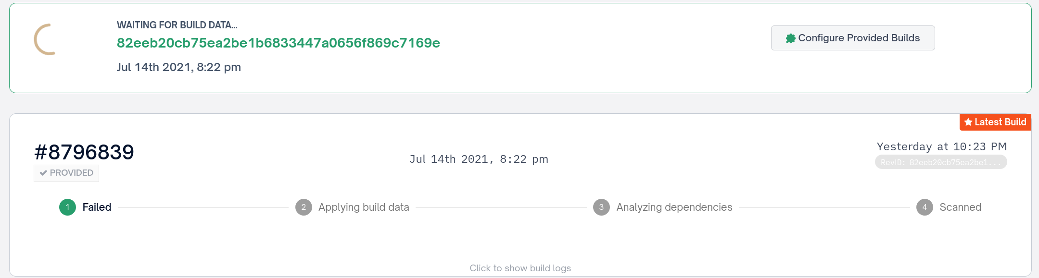Screen dimensions: 1039x278
Task: Click the green gear icon on Configure Provided Builds
Action: 791,37
